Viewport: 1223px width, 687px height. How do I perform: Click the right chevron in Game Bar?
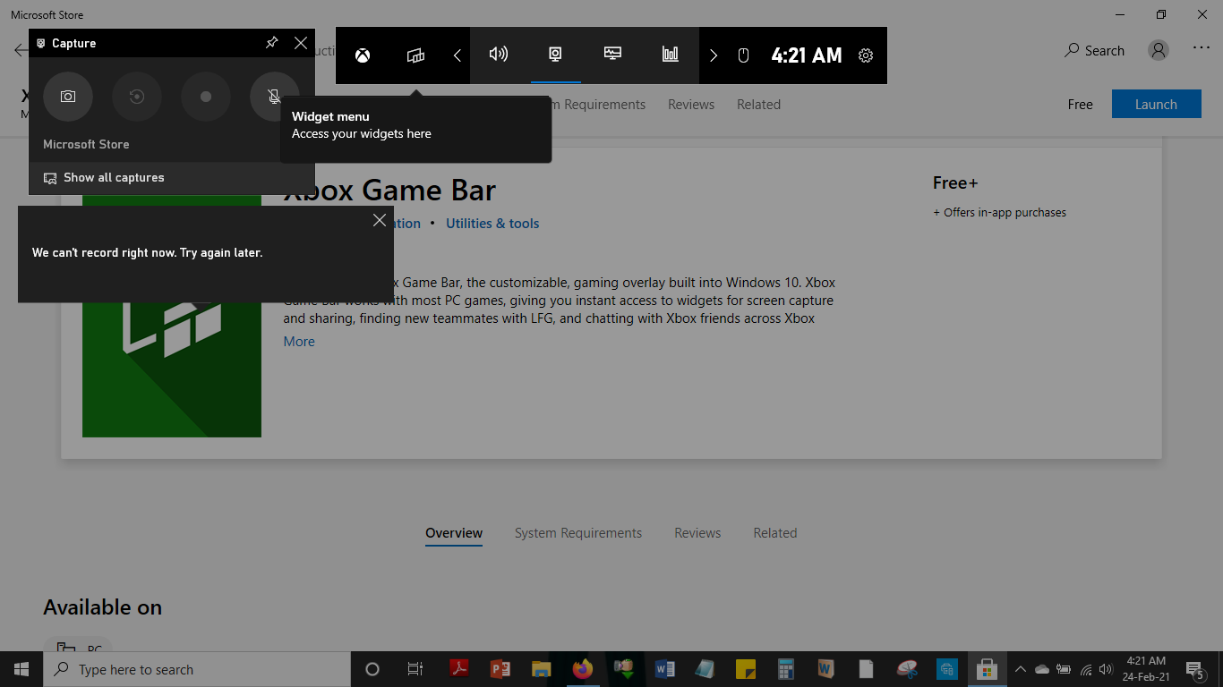tap(714, 55)
